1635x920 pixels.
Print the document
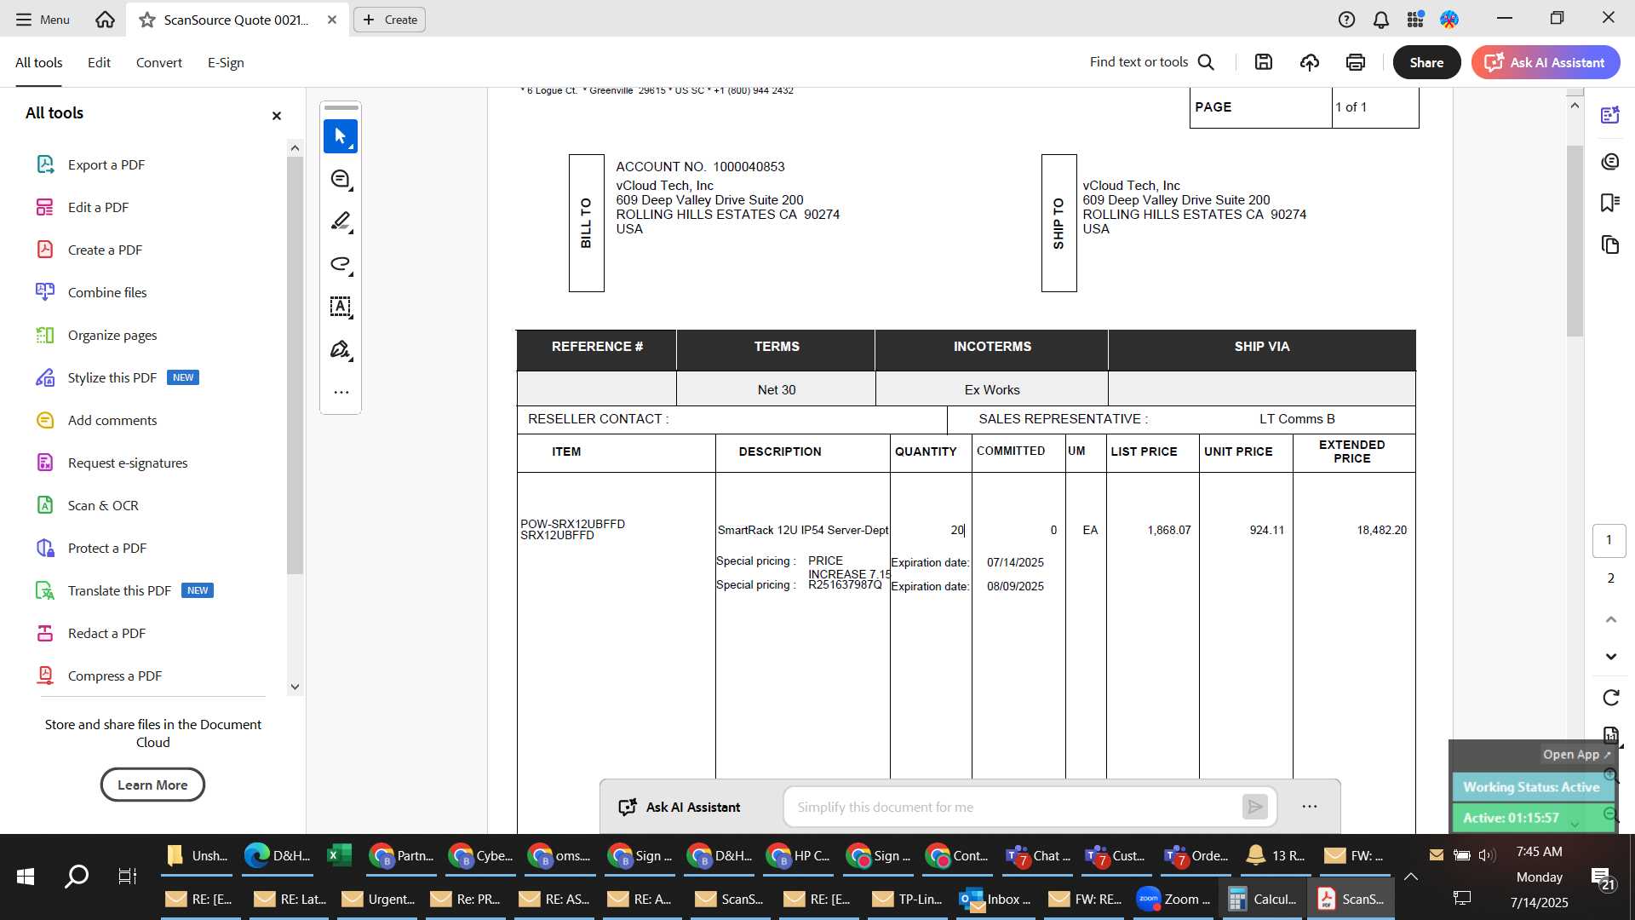click(x=1356, y=62)
